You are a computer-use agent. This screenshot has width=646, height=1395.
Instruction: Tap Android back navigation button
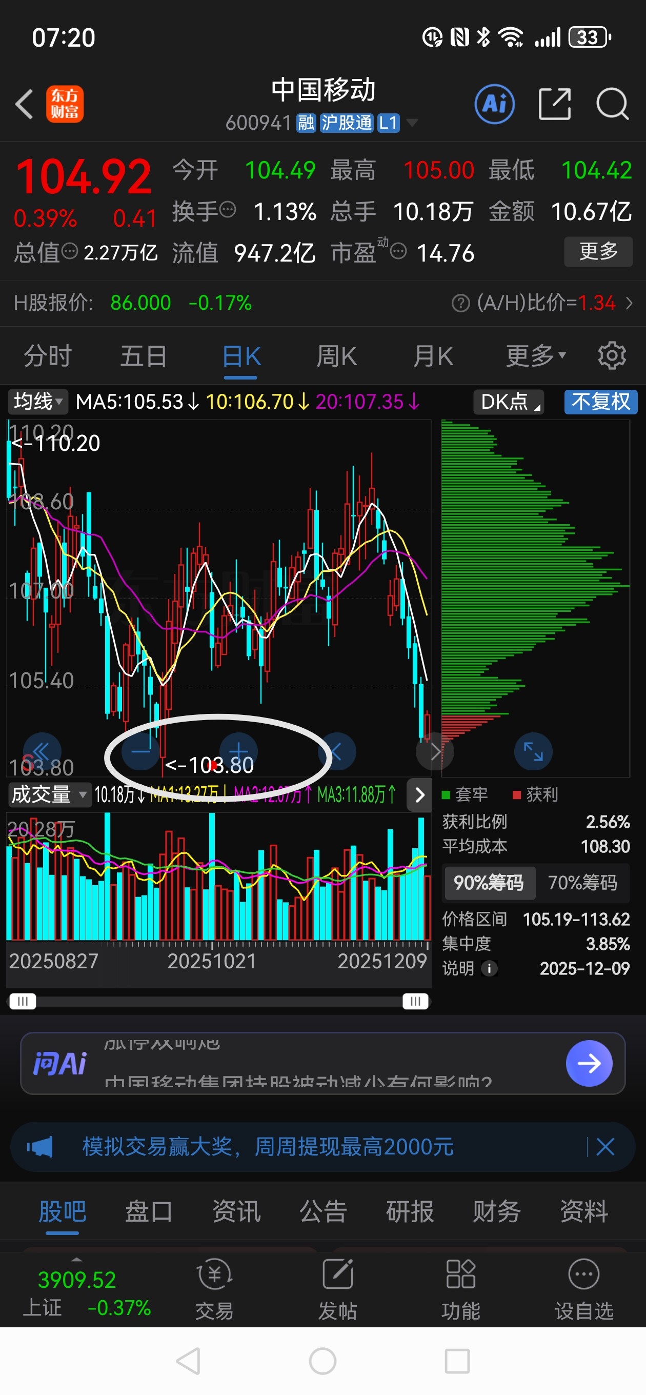coord(189,1362)
